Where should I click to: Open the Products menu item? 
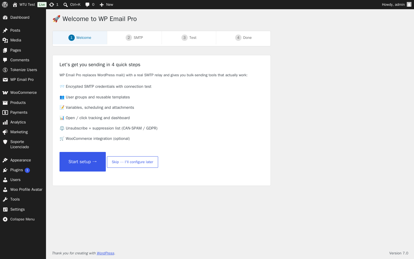pyautogui.click(x=23, y=103)
